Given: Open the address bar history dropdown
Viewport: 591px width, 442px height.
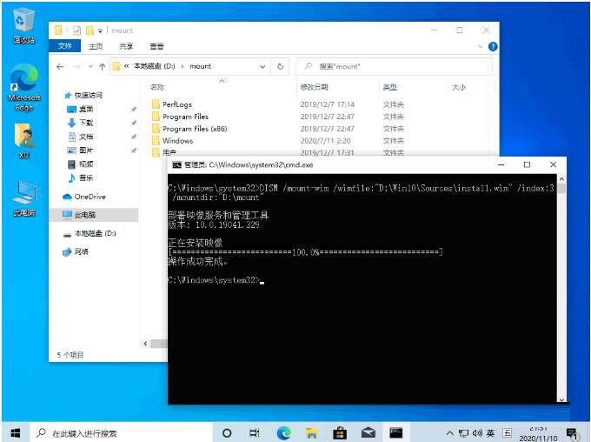Looking at the screenshot, I should (262, 66).
